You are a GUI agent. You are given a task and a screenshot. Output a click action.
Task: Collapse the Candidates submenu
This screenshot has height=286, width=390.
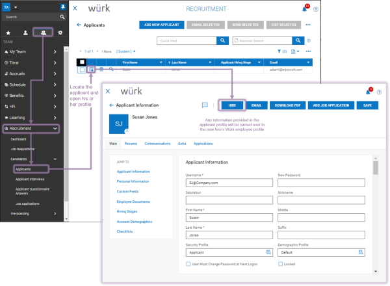pyautogui.click(x=55, y=159)
